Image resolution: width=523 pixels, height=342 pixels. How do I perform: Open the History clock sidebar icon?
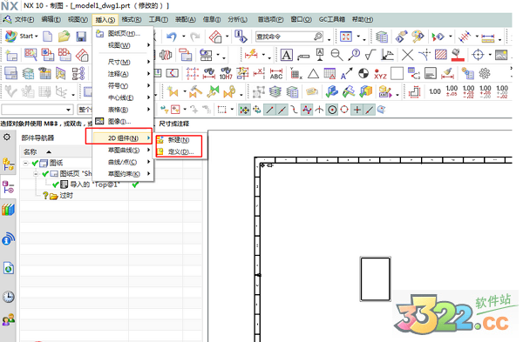click(8, 297)
